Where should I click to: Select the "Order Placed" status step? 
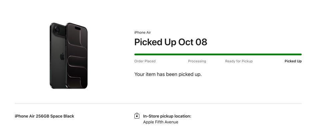tap(145, 61)
